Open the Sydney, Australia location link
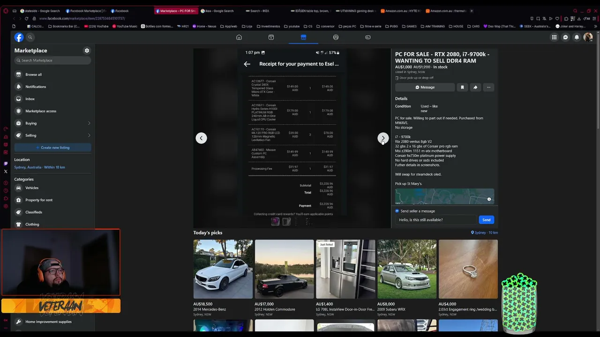 tap(39, 167)
